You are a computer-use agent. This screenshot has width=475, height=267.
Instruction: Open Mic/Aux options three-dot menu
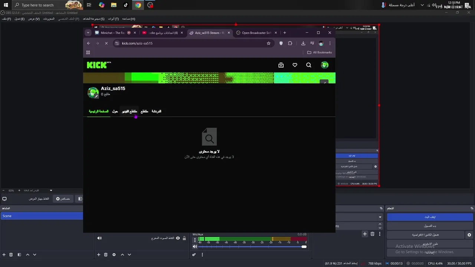195,240
